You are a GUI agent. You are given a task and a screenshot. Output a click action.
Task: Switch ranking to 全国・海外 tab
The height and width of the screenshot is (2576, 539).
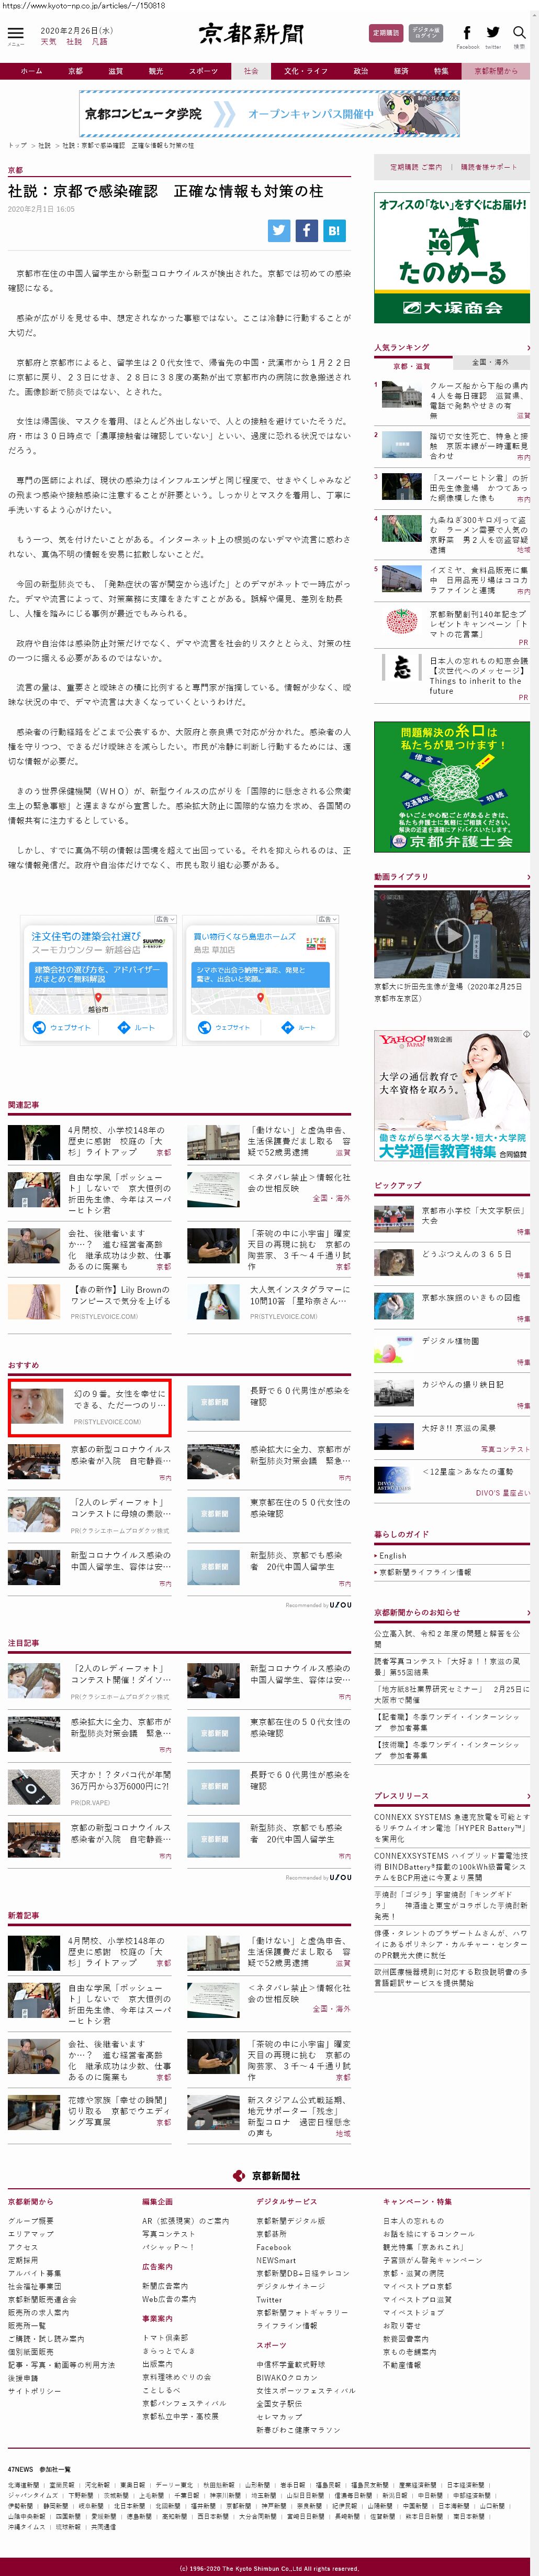click(490, 362)
